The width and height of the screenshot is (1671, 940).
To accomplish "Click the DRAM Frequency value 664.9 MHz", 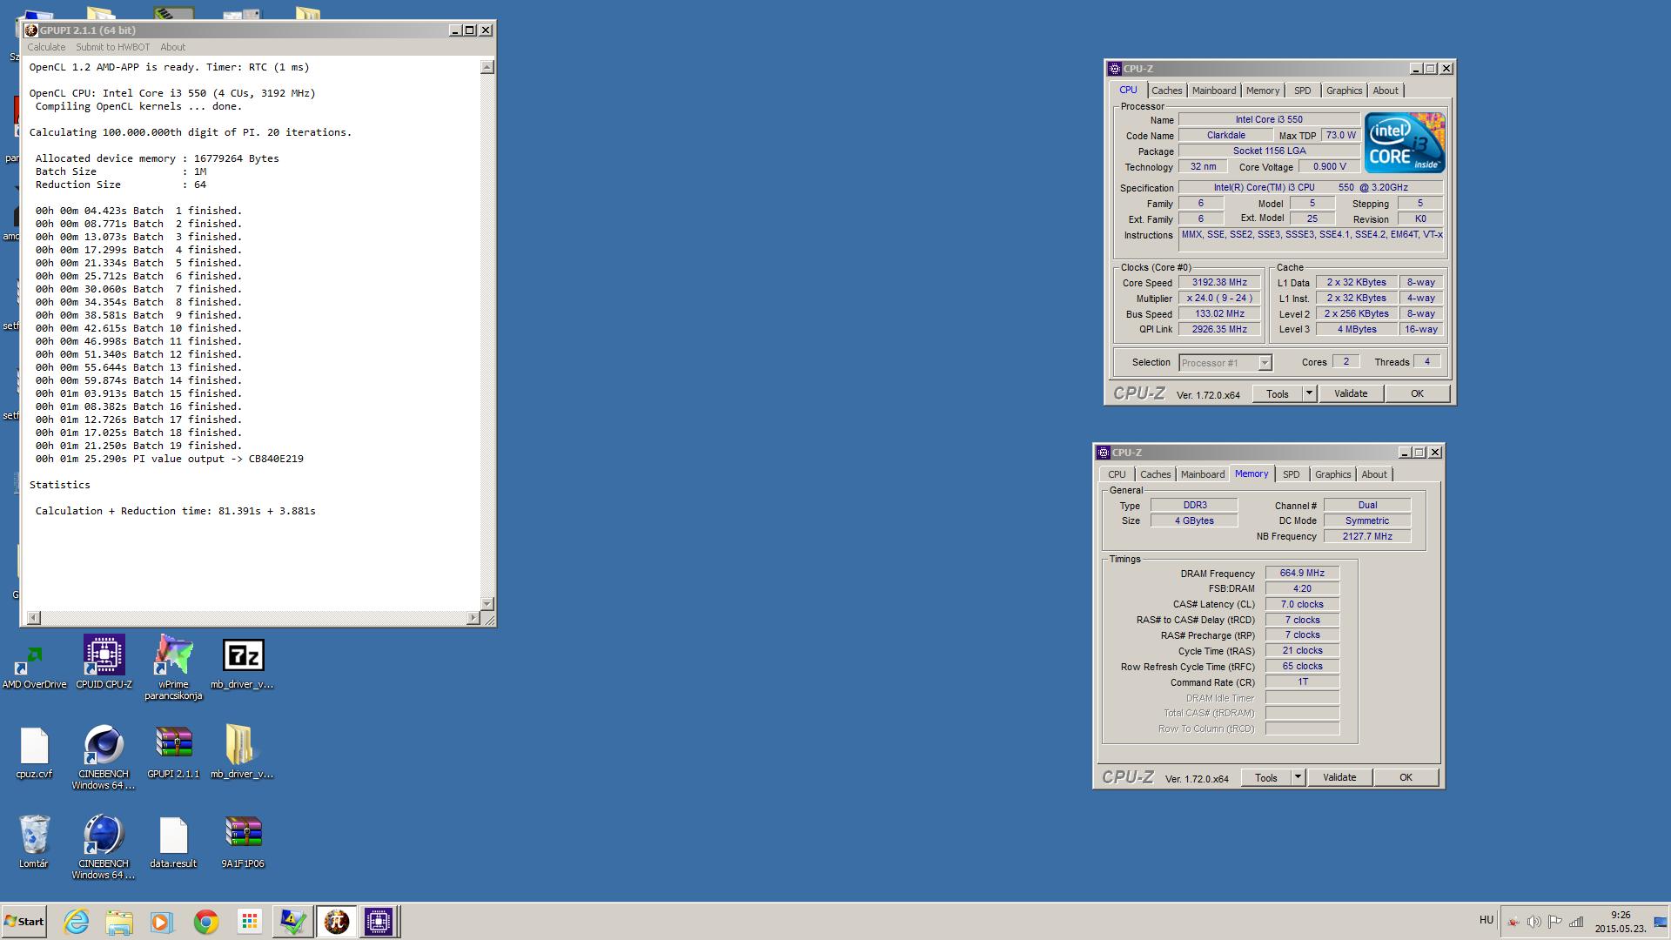I will 1302,573.
